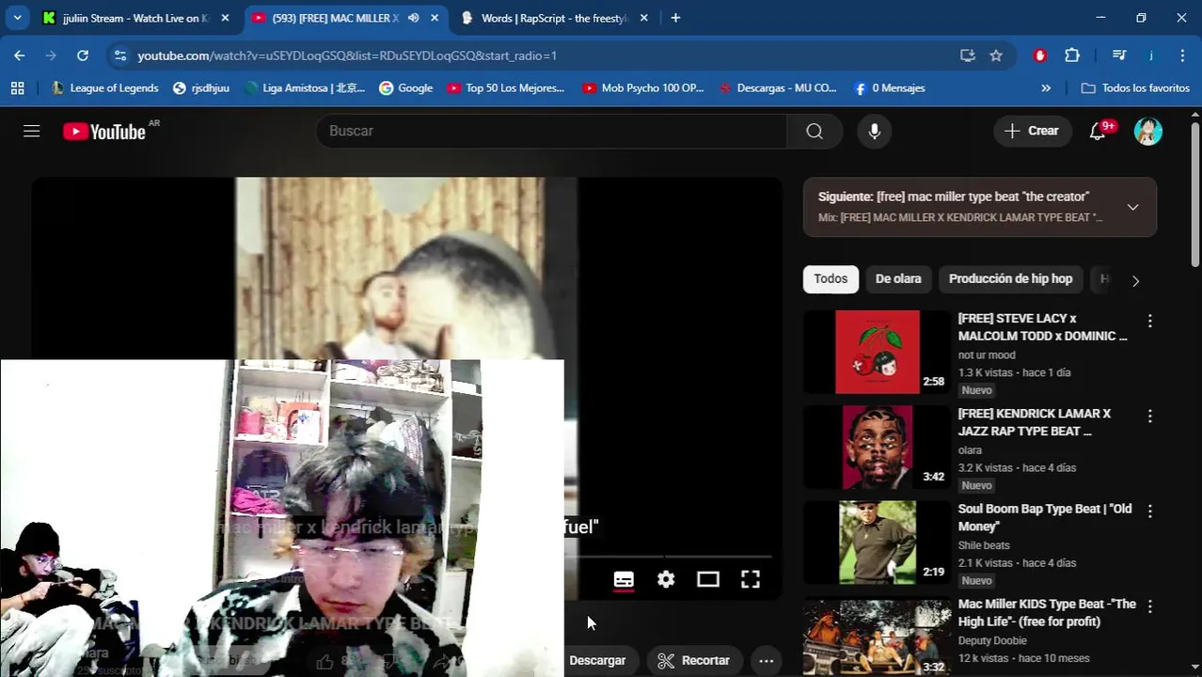The image size is (1202, 677).
Task: Expand the Siguiente mix playlist panel
Action: (x=1132, y=207)
